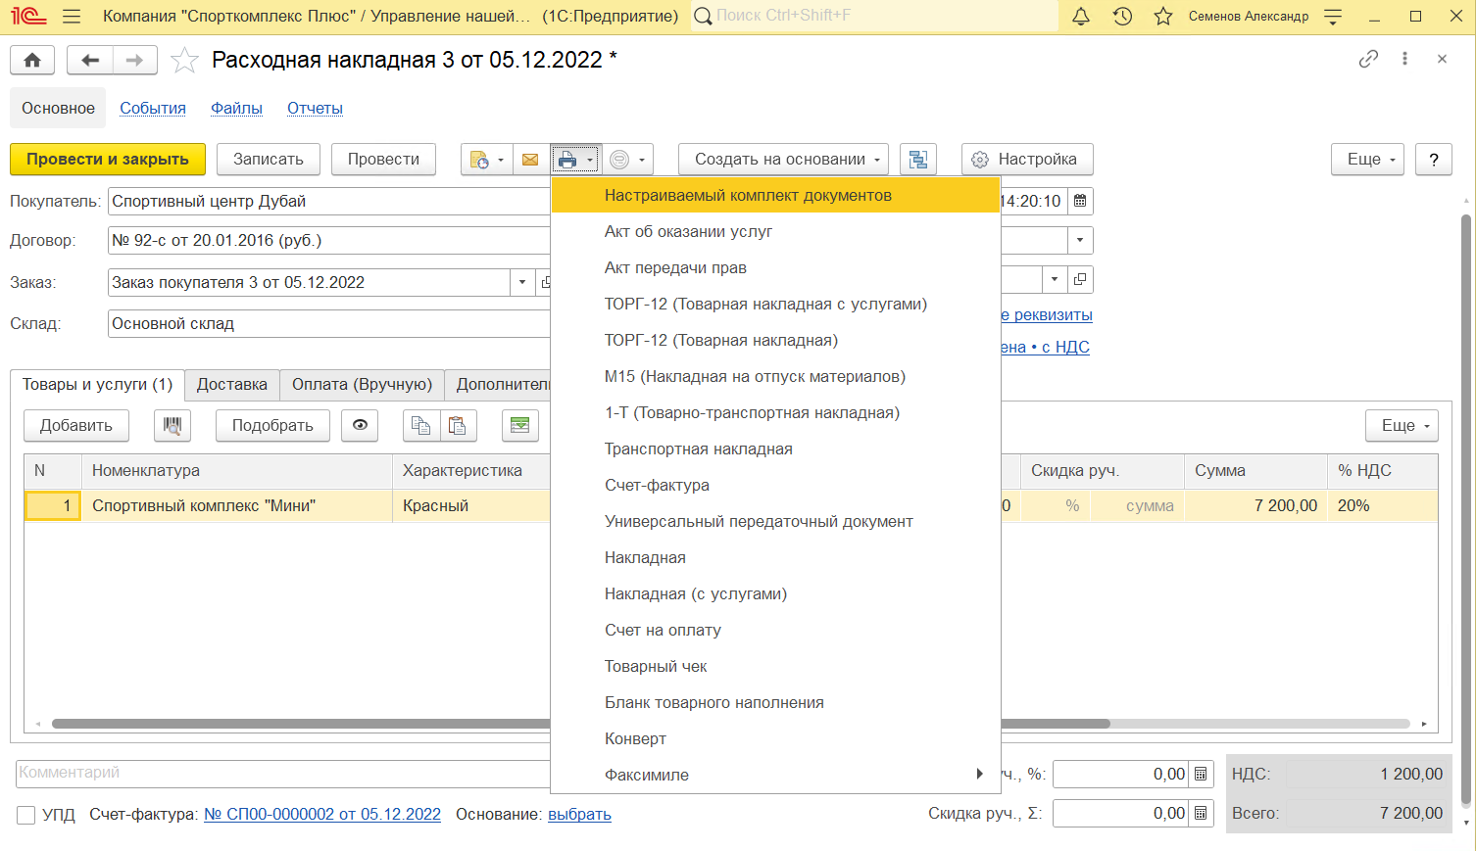Click the Записать button
1476x851 pixels.
(x=269, y=160)
